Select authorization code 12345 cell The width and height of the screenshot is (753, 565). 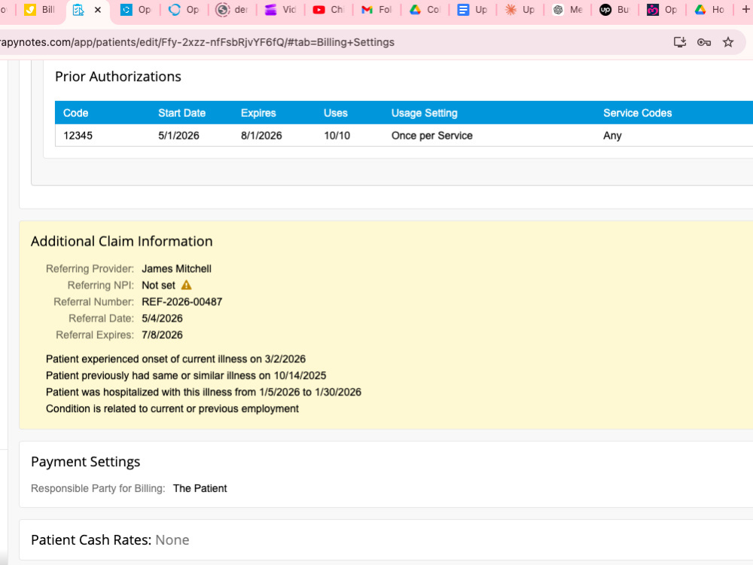coord(78,136)
